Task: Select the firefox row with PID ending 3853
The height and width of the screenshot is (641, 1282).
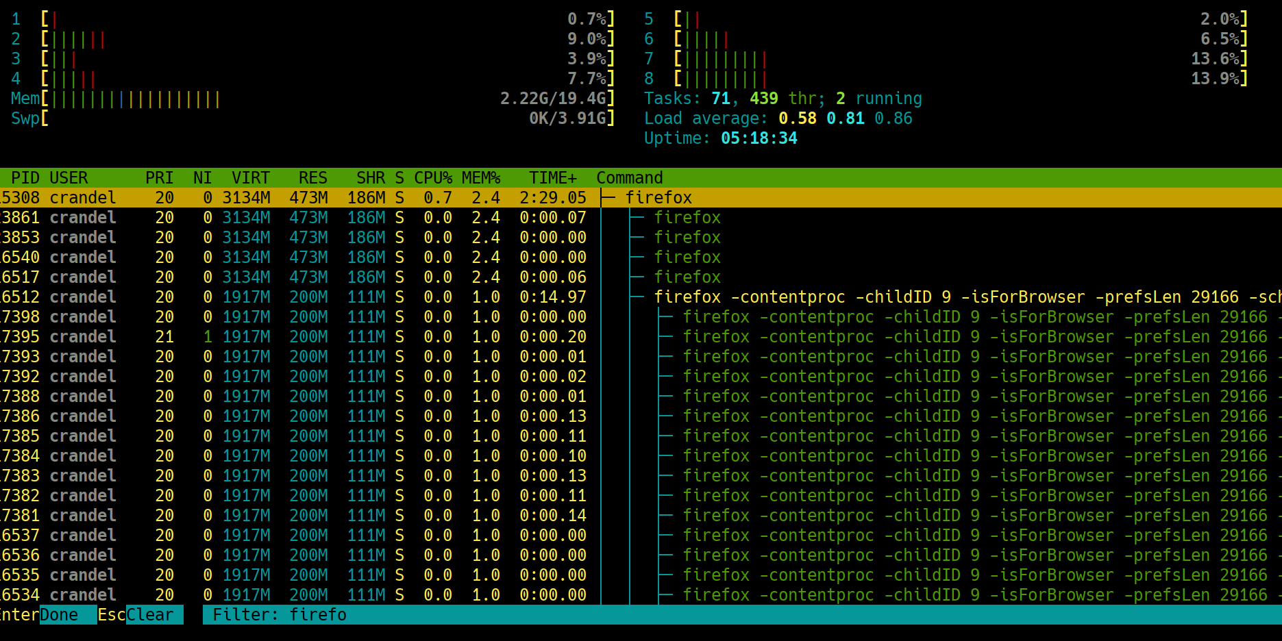Action: coord(641,238)
